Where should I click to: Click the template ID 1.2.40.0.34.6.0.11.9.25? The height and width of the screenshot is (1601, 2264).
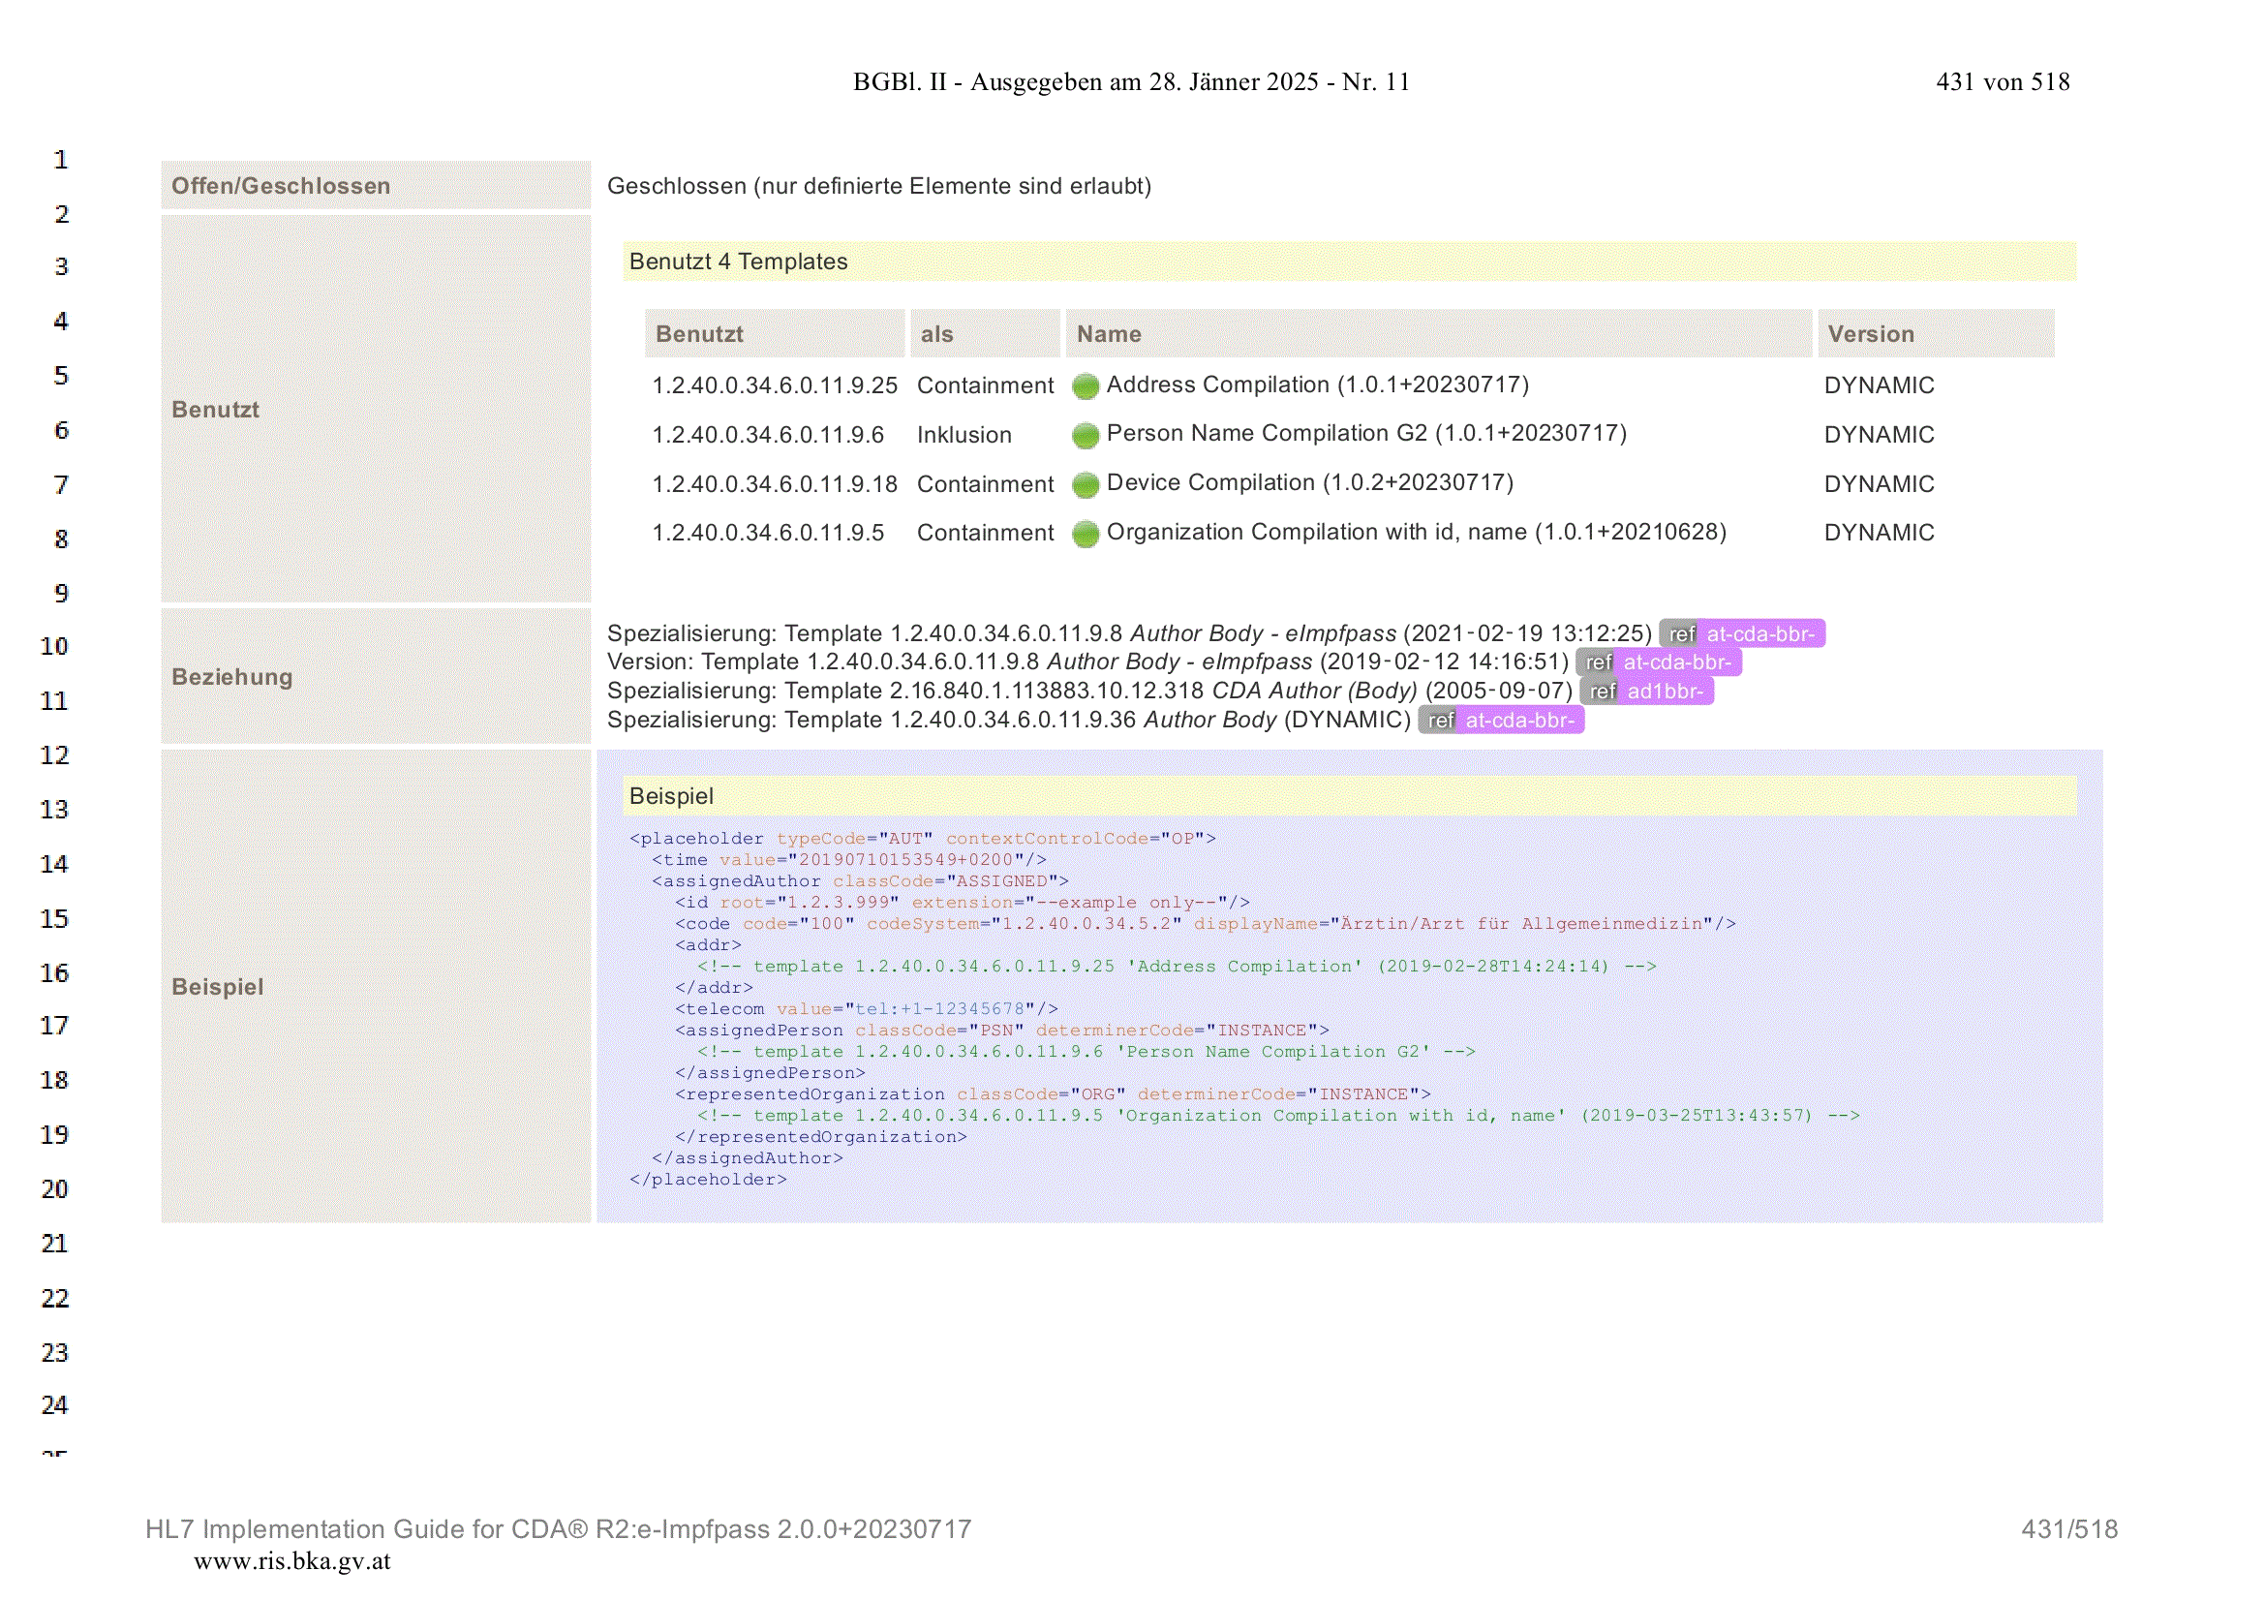[x=775, y=385]
